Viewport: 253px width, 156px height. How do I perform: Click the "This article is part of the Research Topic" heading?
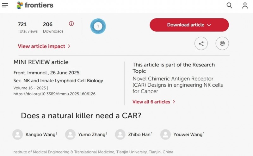point(174,68)
